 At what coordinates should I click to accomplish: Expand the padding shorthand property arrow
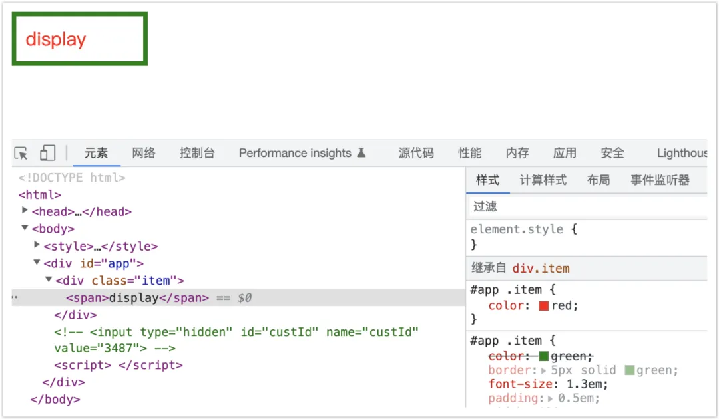coord(551,398)
